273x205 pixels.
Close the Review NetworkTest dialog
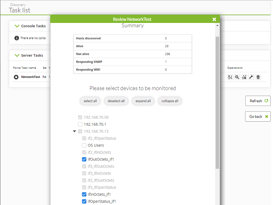(214, 19)
